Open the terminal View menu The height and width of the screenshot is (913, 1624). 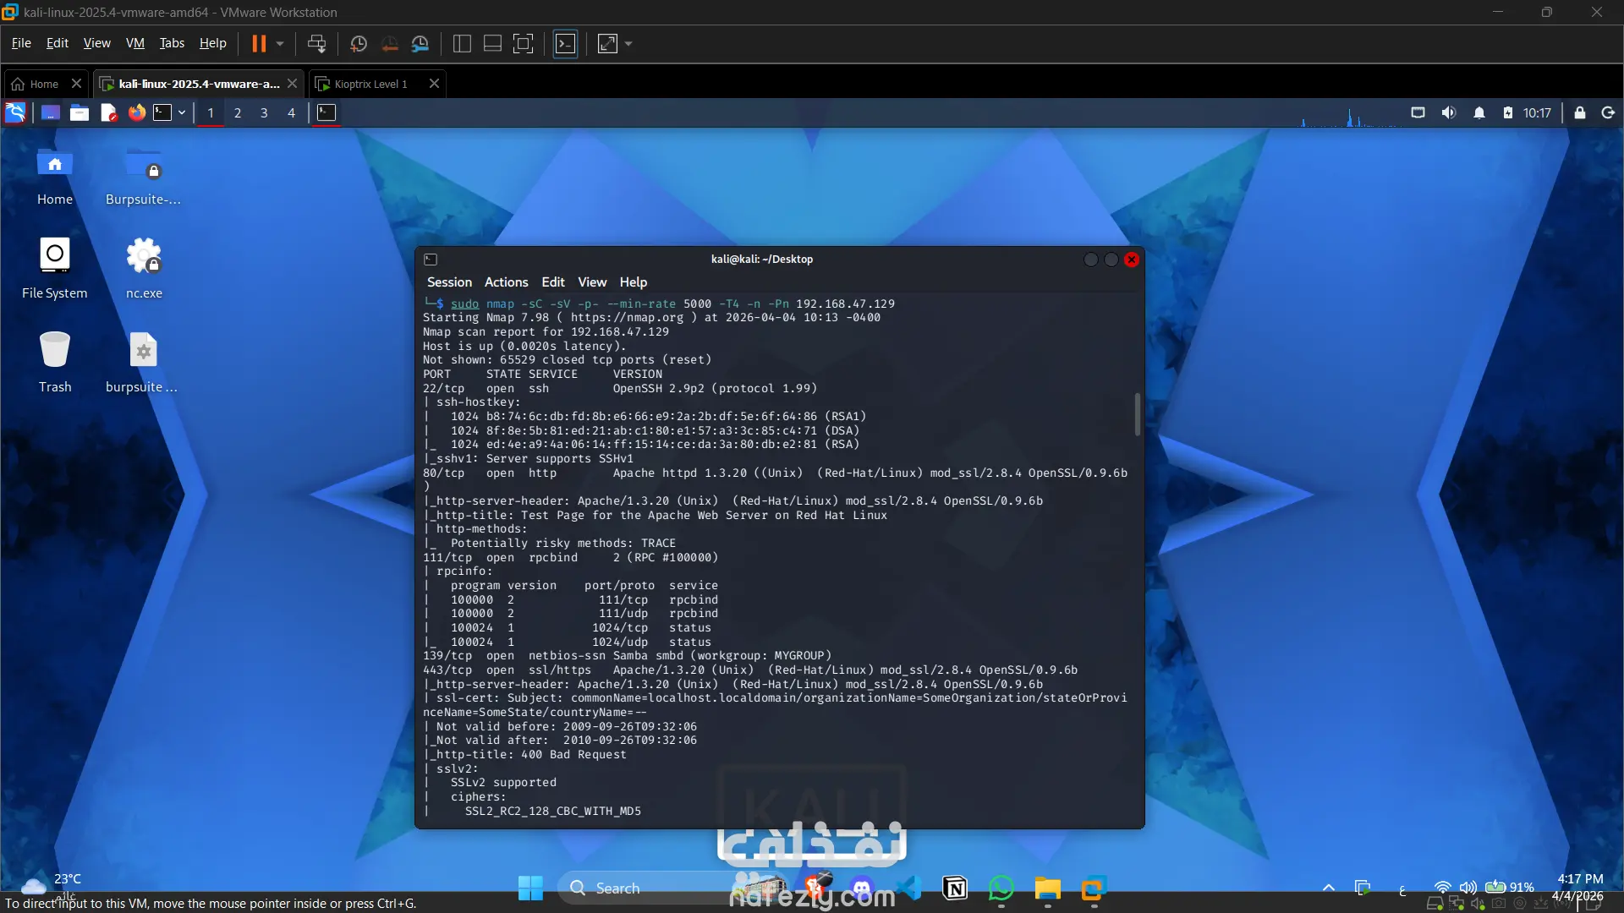pyautogui.click(x=592, y=282)
